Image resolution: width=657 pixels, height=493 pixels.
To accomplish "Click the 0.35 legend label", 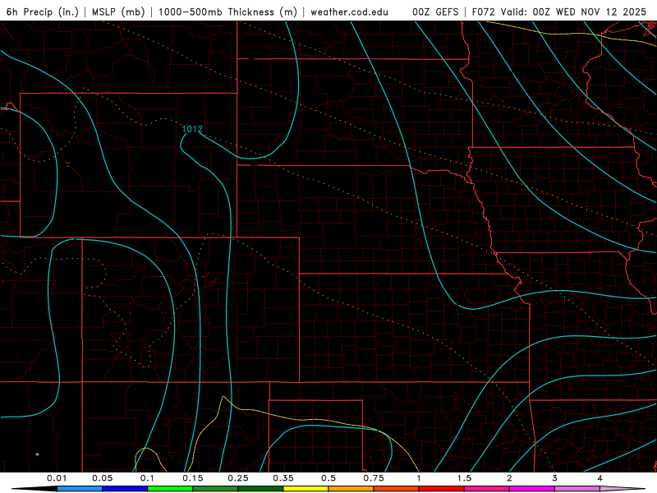I will 283,478.
